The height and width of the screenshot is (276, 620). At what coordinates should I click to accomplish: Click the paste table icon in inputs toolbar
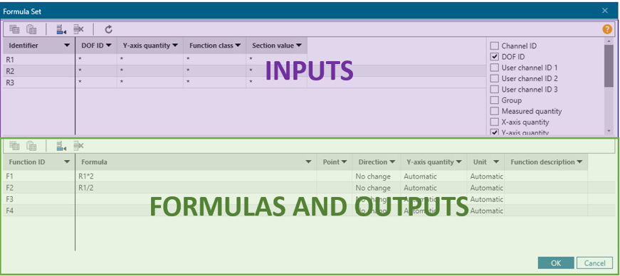point(31,29)
